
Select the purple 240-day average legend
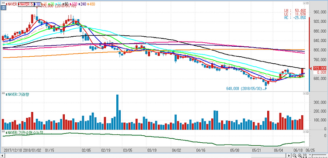[x=83, y=4]
